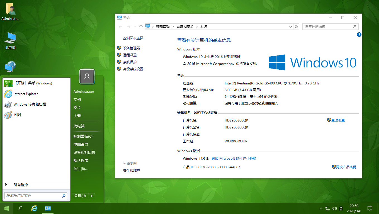Image resolution: width=379 pixels, height=214 pixels.
Task: Refresh the System window address bar
Action: [x=297, y=27]
